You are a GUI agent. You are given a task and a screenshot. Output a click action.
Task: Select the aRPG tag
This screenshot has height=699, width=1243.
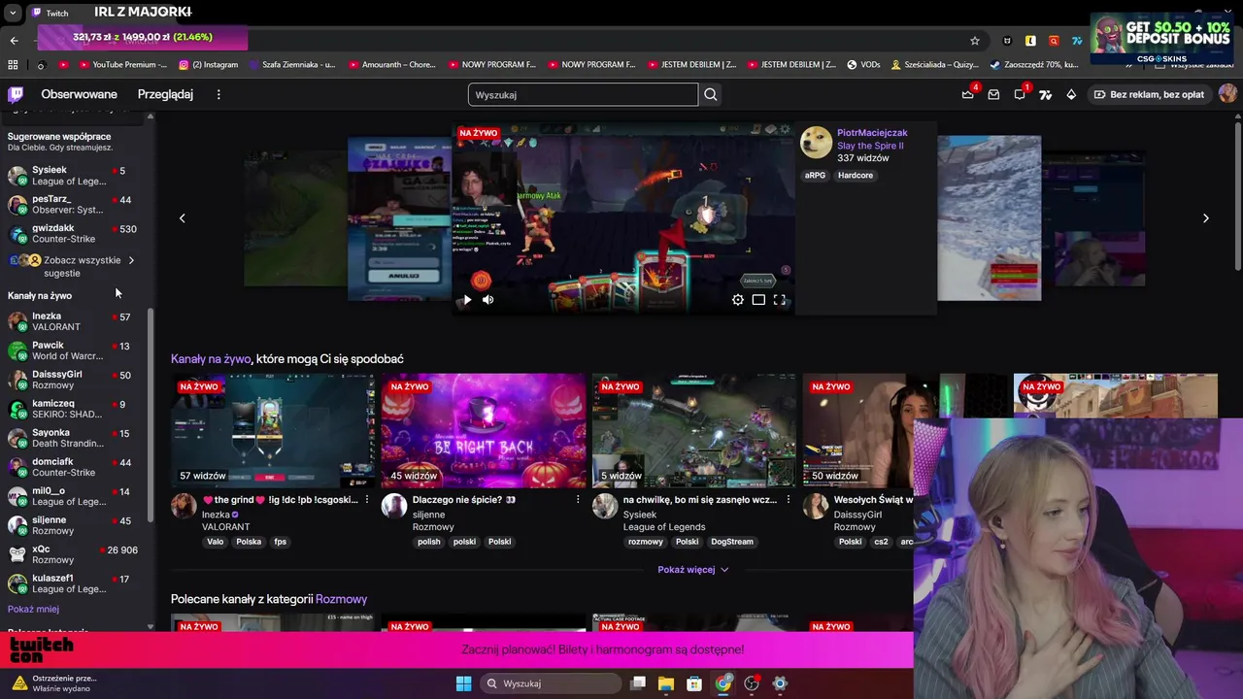click(815, 176)
